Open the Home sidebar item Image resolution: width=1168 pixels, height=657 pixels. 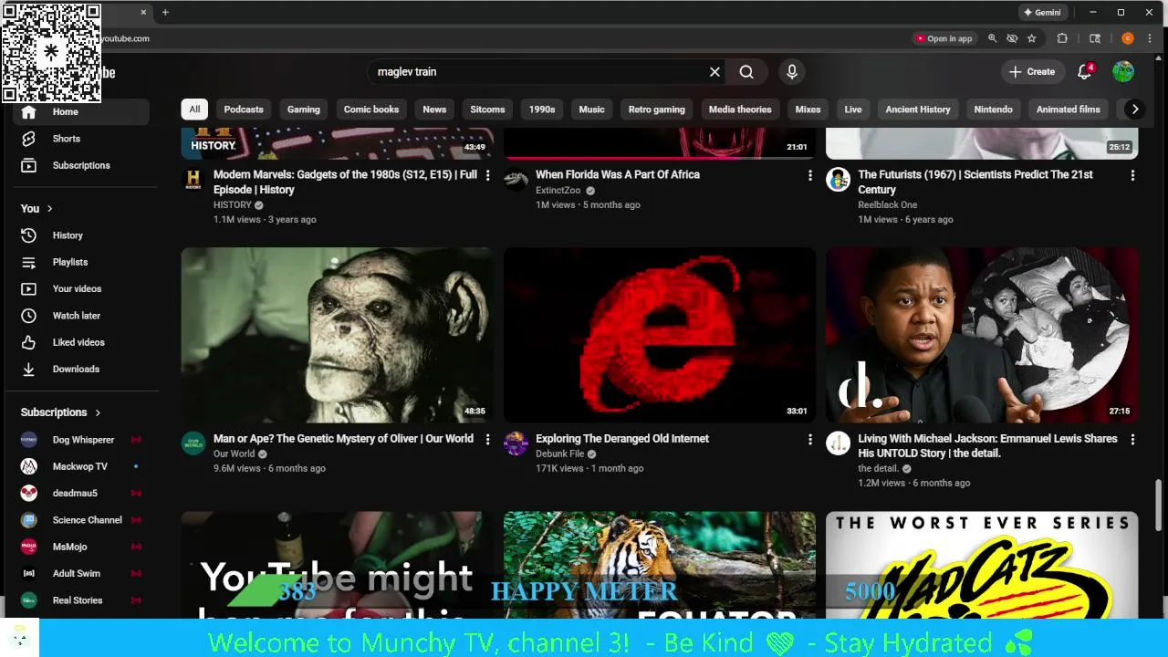click(x=81, y=111)
